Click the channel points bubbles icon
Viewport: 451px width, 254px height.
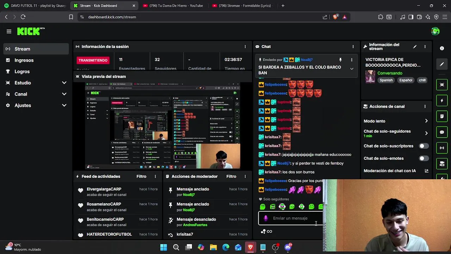coord(263,231)
